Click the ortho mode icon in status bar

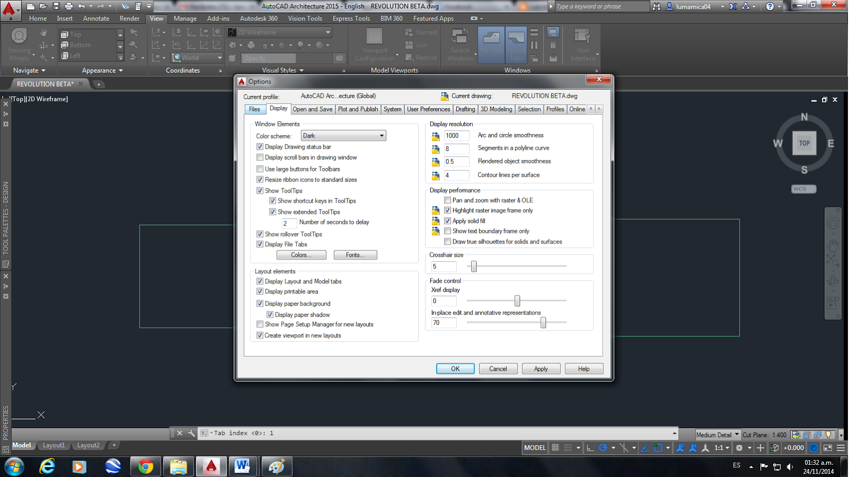pos(590,448)
